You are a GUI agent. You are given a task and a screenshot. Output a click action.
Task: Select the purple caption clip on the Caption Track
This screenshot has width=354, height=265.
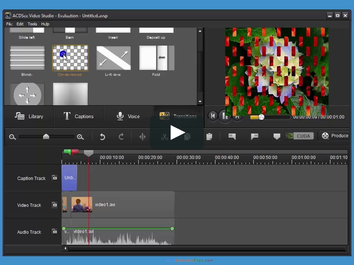(x=69, y=178)
